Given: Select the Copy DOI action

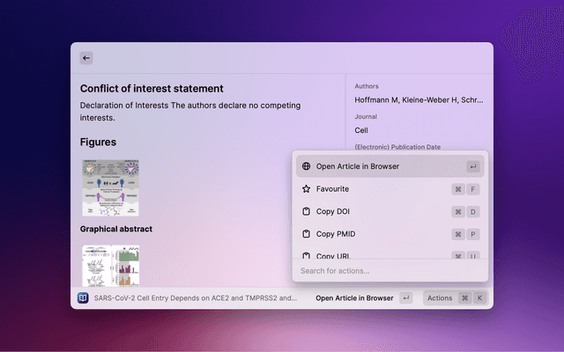Looking at the screenshot, I should click(x=335, y=212).
